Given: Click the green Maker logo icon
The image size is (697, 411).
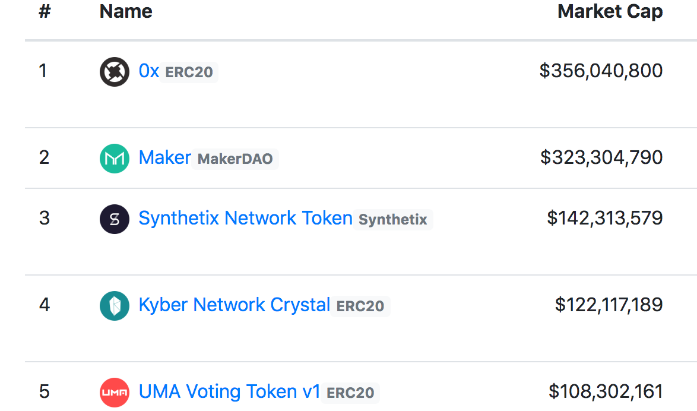Looking at the screenshot, I should pyautogui.click(x=114, y=159).
